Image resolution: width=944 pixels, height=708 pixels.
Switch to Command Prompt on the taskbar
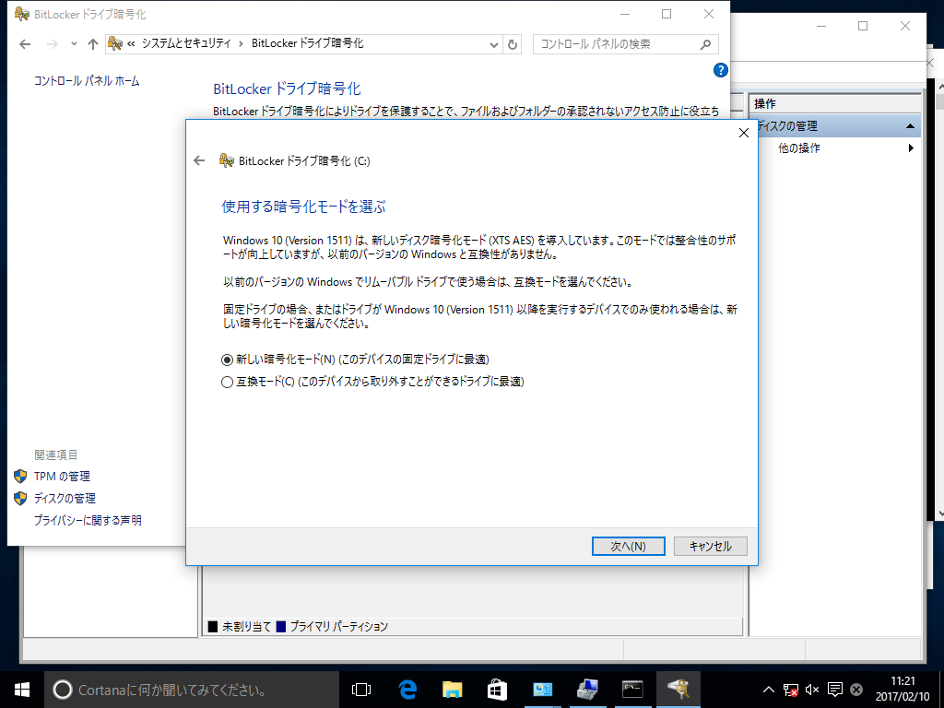(x=632, y=690)
